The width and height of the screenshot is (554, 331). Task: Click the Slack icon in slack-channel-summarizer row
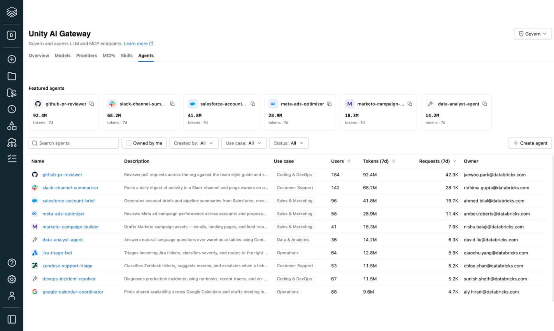(x=35, y=188)
